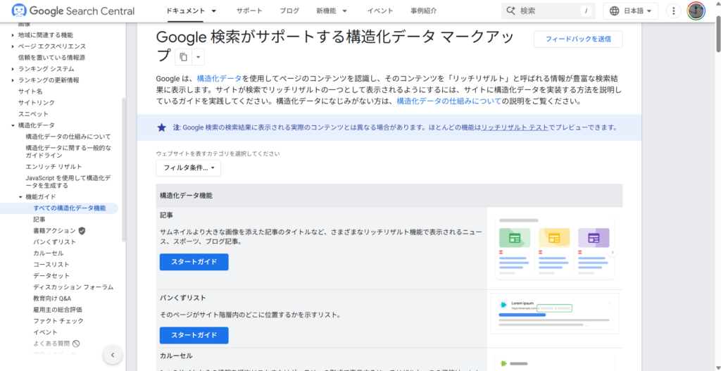Screen dimensions: 721x371
Task: Click the search sparkle magnifier icon
Action: click(510, 11)
